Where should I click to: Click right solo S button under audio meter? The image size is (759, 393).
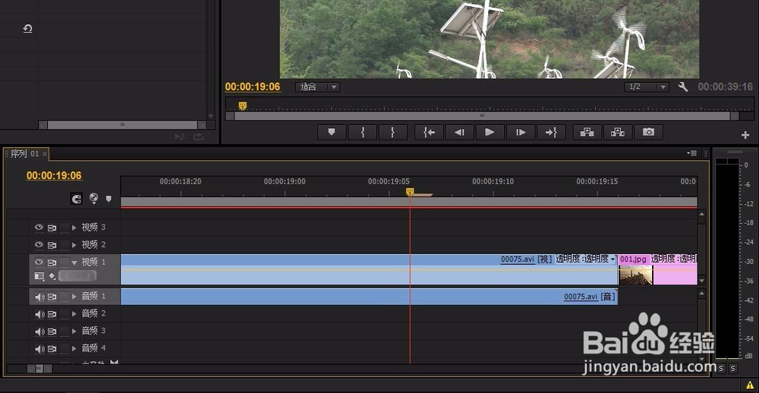click(x=733, y=369)
